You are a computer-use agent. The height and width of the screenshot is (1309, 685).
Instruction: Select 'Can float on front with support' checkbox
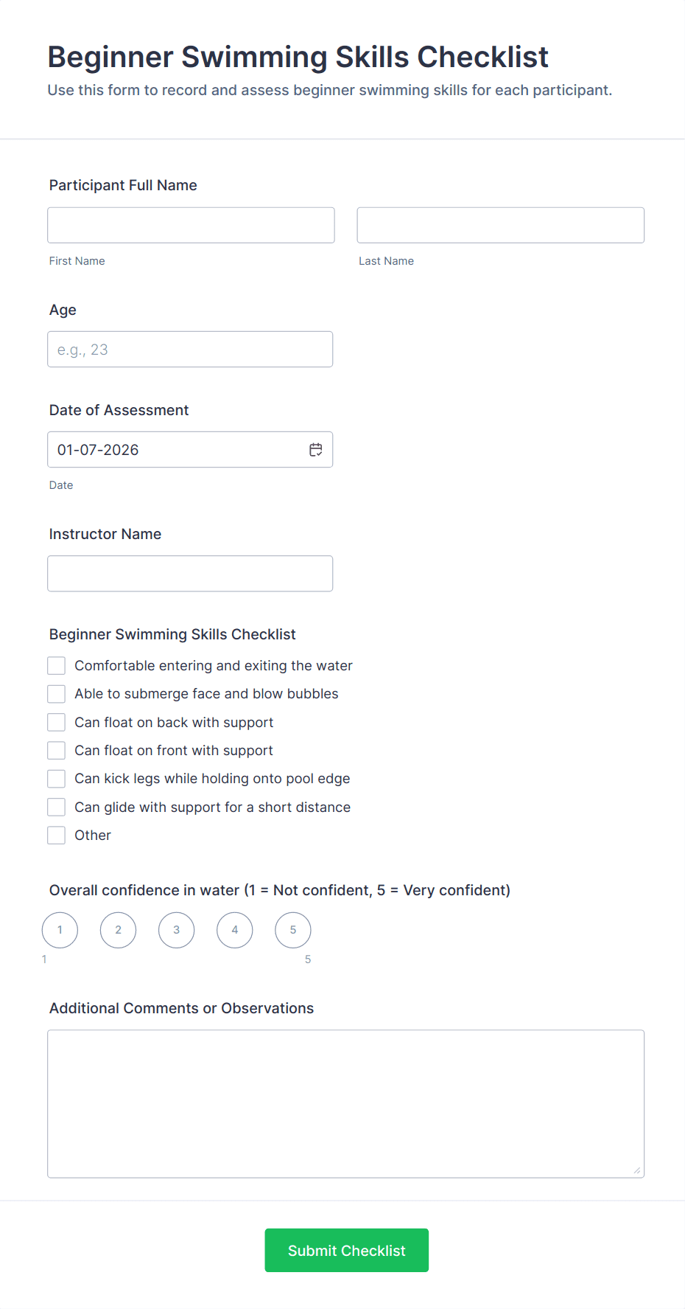[x=57, y=751]
